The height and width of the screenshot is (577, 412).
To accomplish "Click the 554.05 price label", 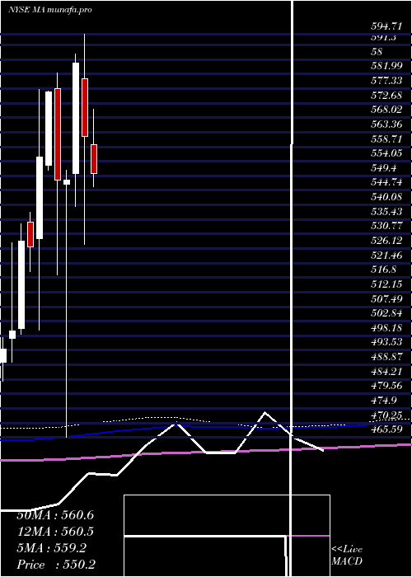I will (x=386, y=153).
